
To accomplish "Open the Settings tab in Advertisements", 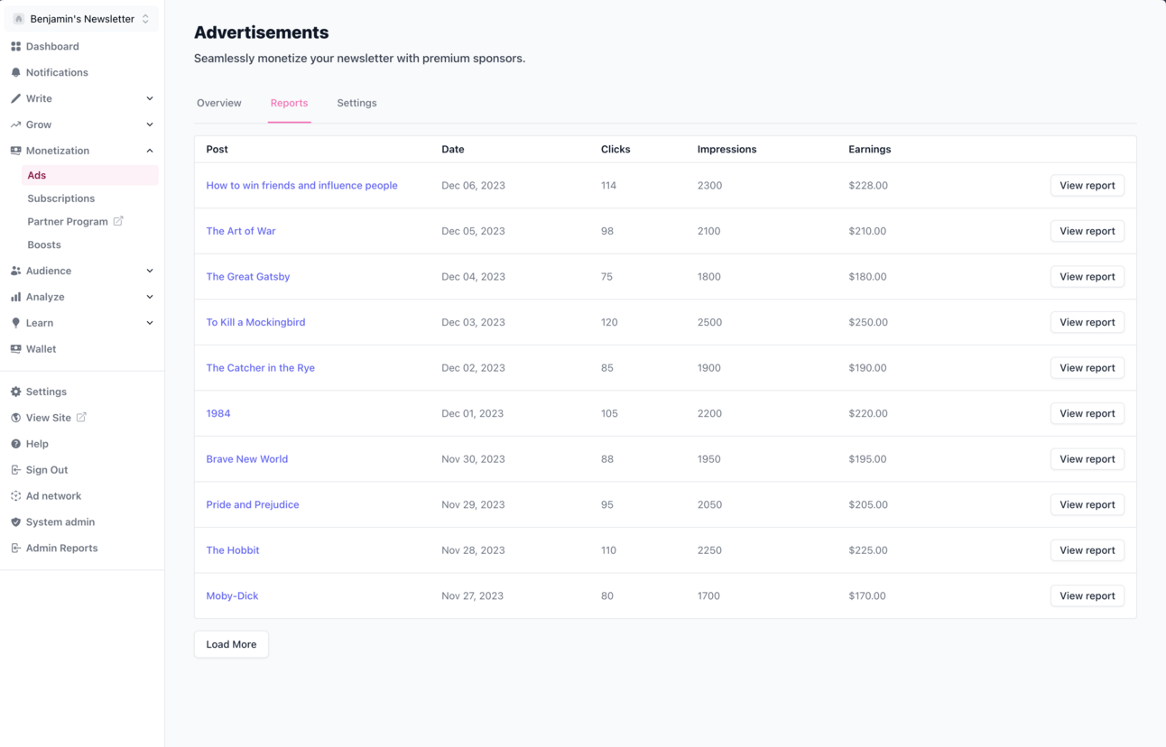I will pyautogui.click(x=356, y=103).
